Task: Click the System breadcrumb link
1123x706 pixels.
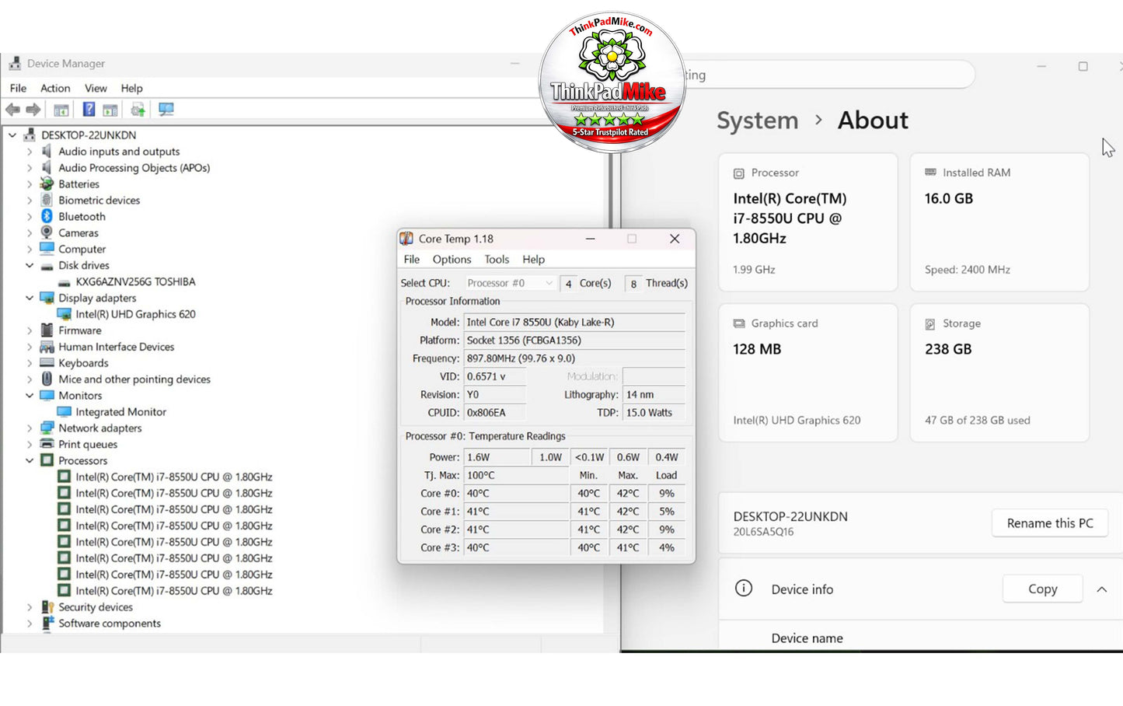Action: [x=757, y=121]
